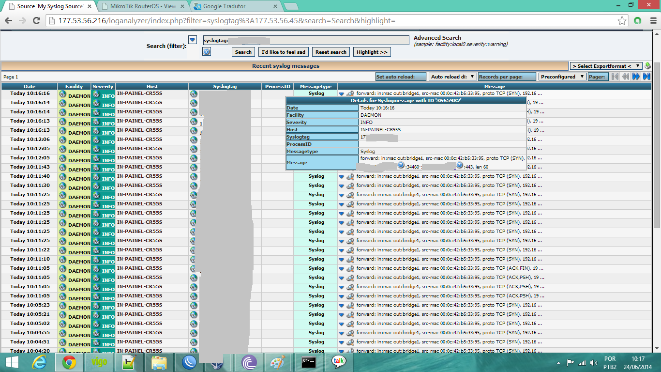Open File Explorer from the taskbar

click(159, 362)
